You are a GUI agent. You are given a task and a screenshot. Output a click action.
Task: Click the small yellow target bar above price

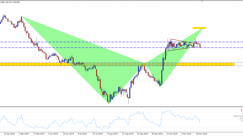coord(199,28)
